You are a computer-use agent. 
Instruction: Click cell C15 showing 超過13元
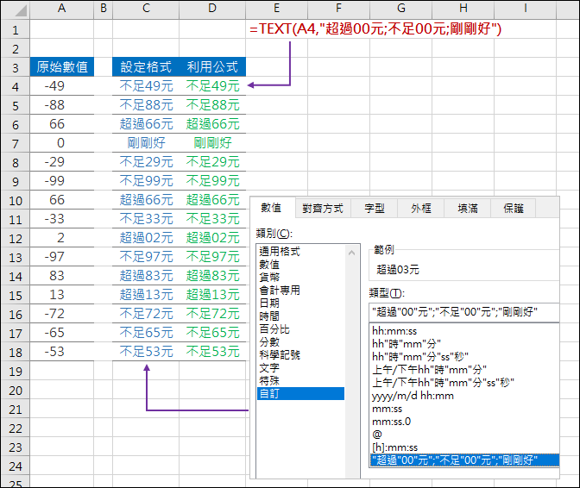click(x=146, y=295)
